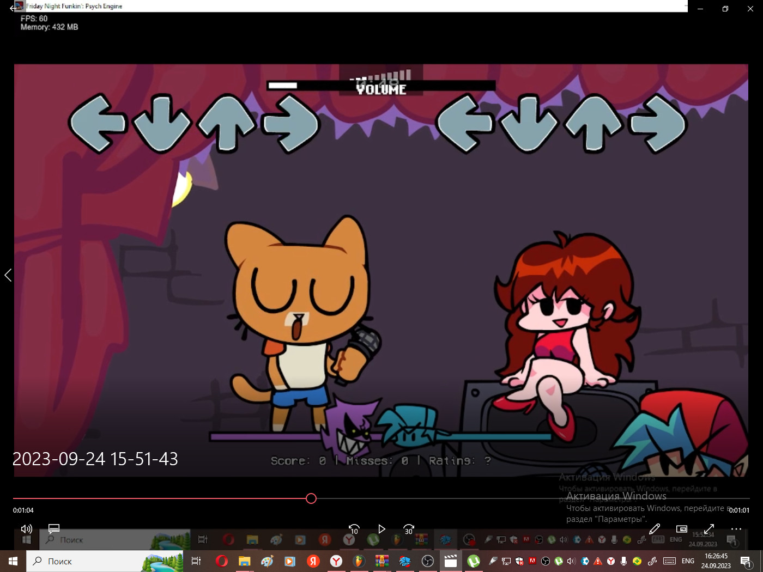Show previous item with left chevron
Image resolution: width=763 pixels, height=572 pixels.
[x=8, y=275]
